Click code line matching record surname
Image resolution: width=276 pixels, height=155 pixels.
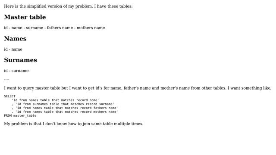tap(63, 104)
